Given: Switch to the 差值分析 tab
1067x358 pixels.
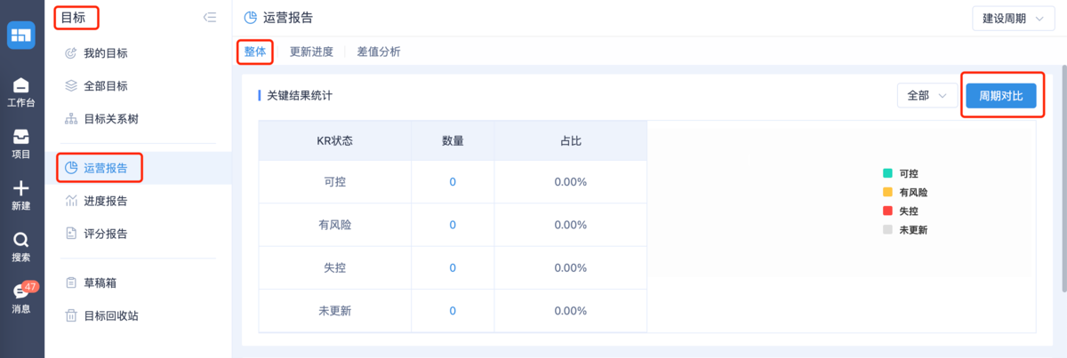Looking at the screenshot, I should click(379, 52).
